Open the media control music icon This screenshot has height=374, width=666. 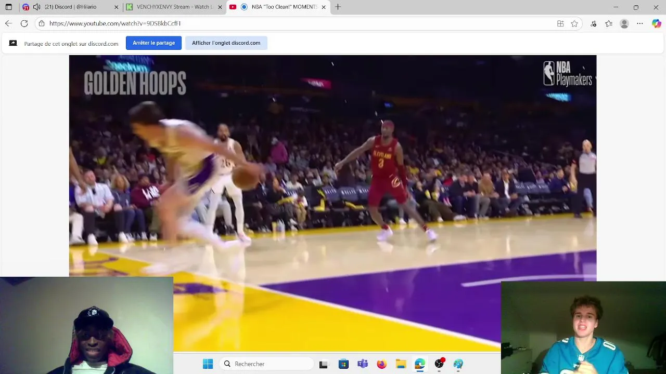point(594,23)
